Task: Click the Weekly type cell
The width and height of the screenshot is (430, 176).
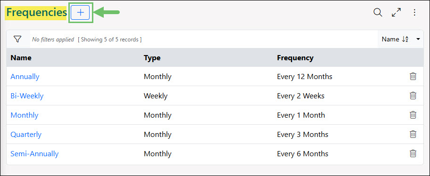Action: (x=156, y=96)
